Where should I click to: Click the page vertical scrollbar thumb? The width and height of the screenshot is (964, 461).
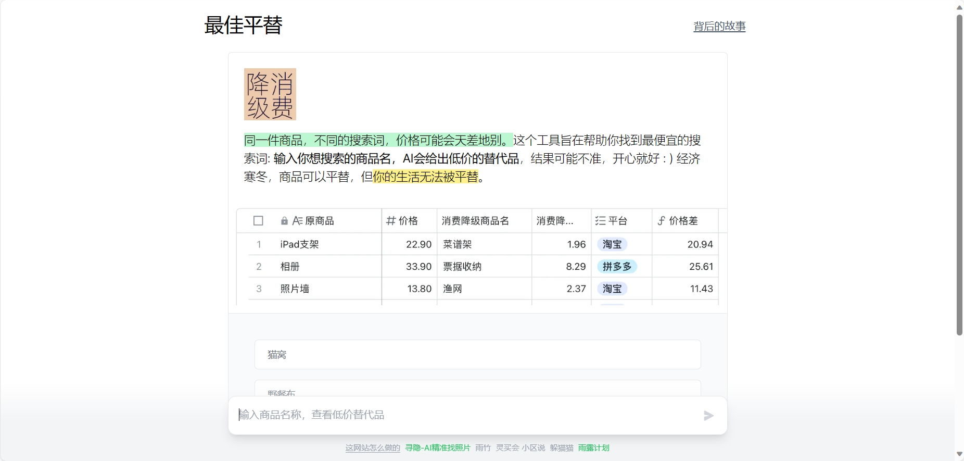coord(959,175)
